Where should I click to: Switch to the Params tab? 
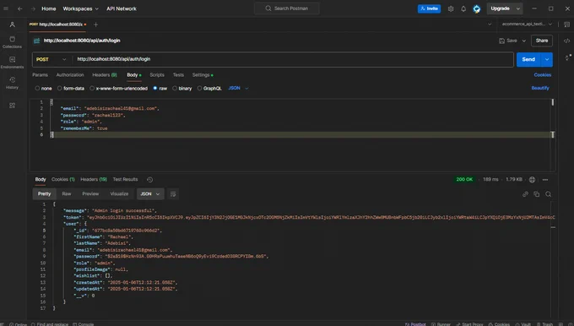(x=40, y=74)
